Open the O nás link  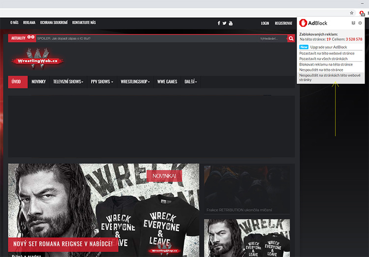(14, 23)
